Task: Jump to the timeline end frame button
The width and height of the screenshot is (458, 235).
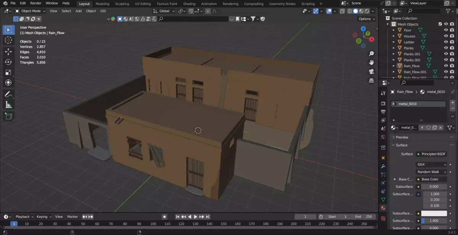Action: click(x=208, y=217)
